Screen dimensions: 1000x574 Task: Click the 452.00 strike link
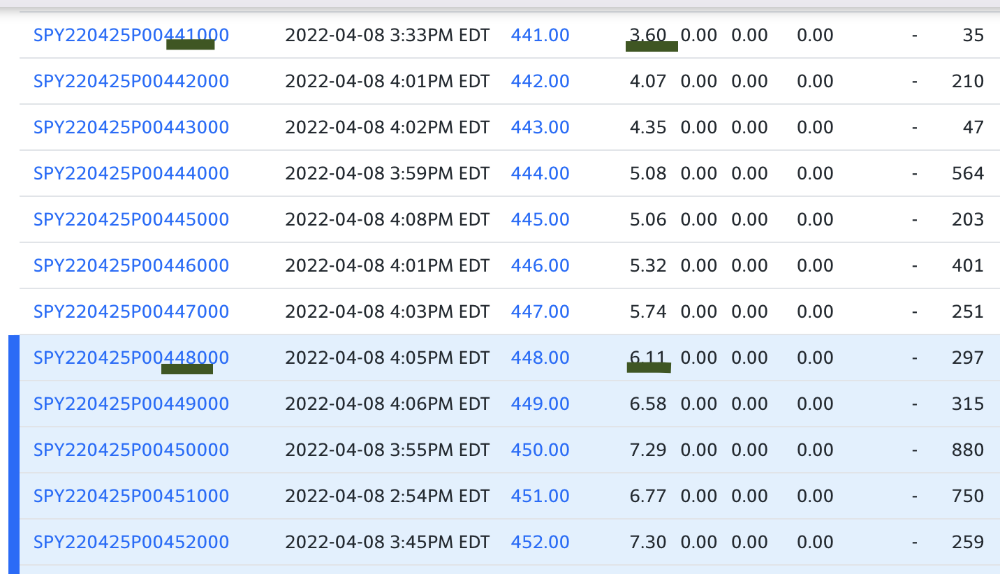coord(541,542)
